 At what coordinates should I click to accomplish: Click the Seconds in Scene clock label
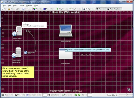click(34, 95)
